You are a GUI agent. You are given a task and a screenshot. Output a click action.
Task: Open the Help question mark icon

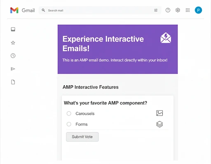pos(168,10)
